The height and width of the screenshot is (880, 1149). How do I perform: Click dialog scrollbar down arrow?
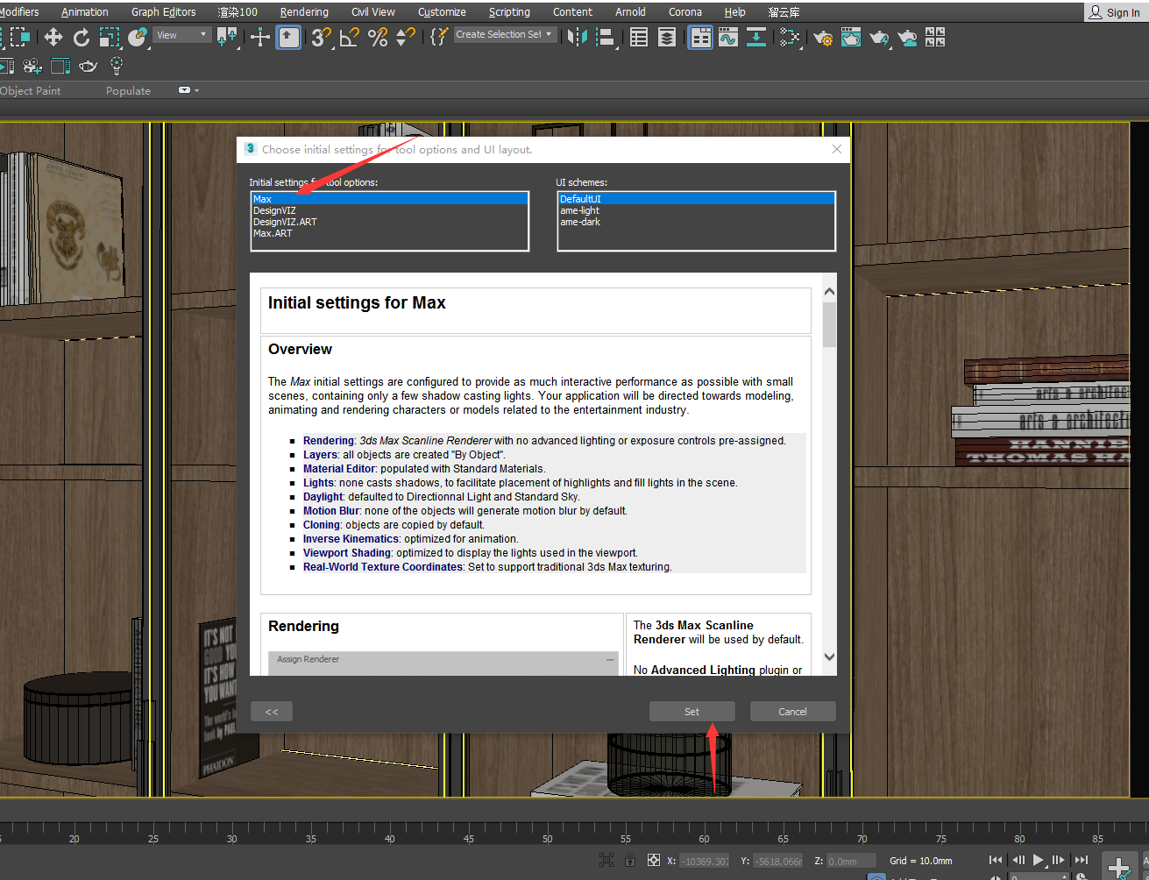pyautogui.click(x=829, y=656)
